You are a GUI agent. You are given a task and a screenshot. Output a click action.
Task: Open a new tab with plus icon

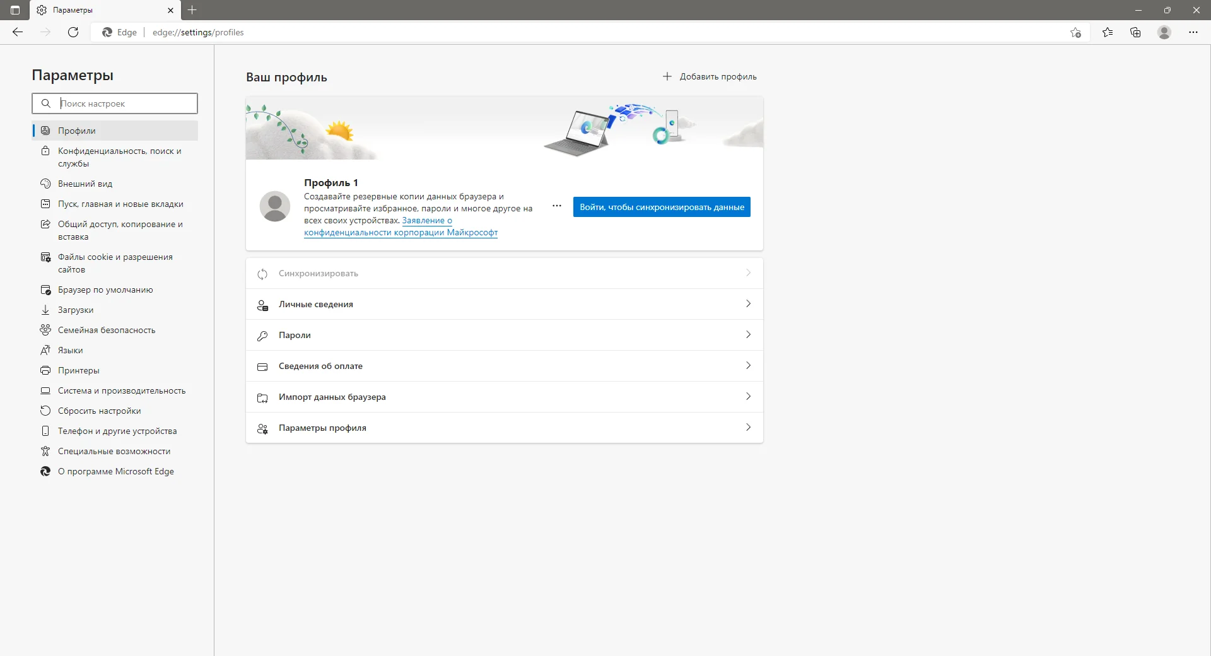[x=192, y=10]
